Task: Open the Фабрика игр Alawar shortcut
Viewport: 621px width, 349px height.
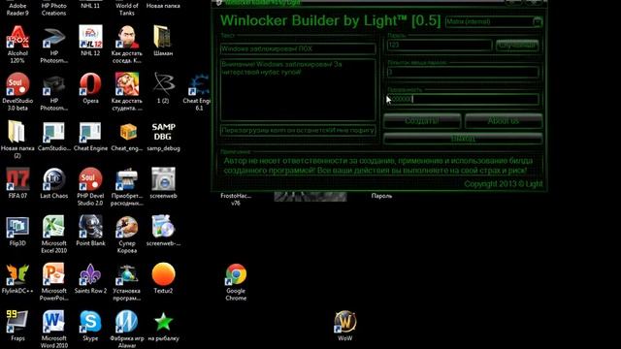Action: tap(127, 322)
